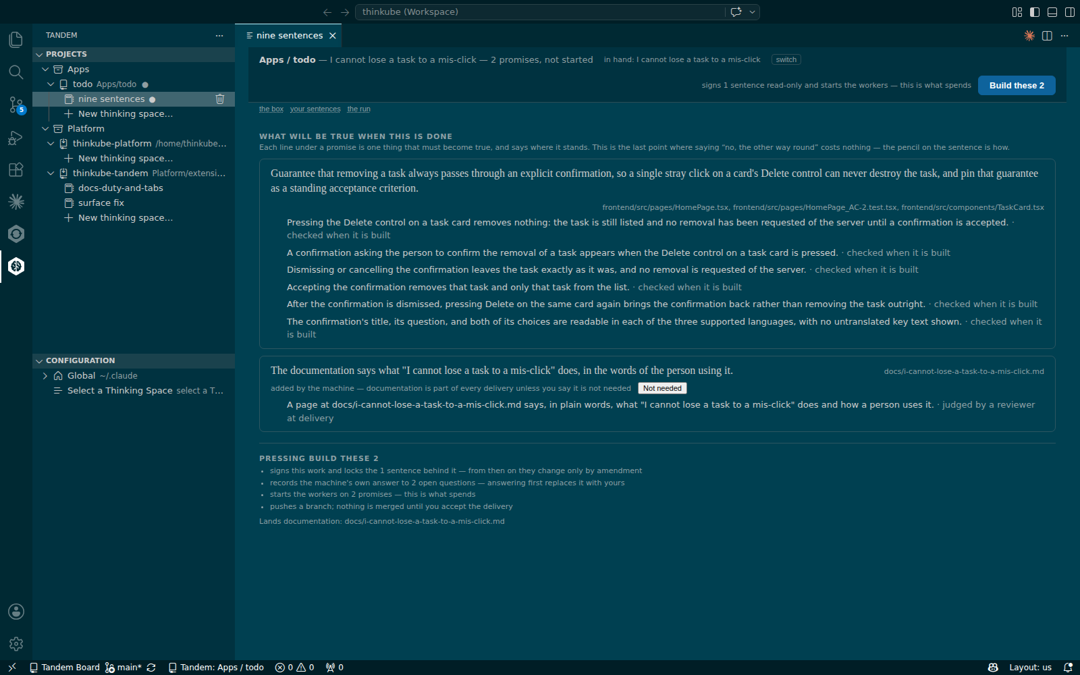Collapse the Apps folder
Screen dimensions: 1080x675
click(45, 70)
